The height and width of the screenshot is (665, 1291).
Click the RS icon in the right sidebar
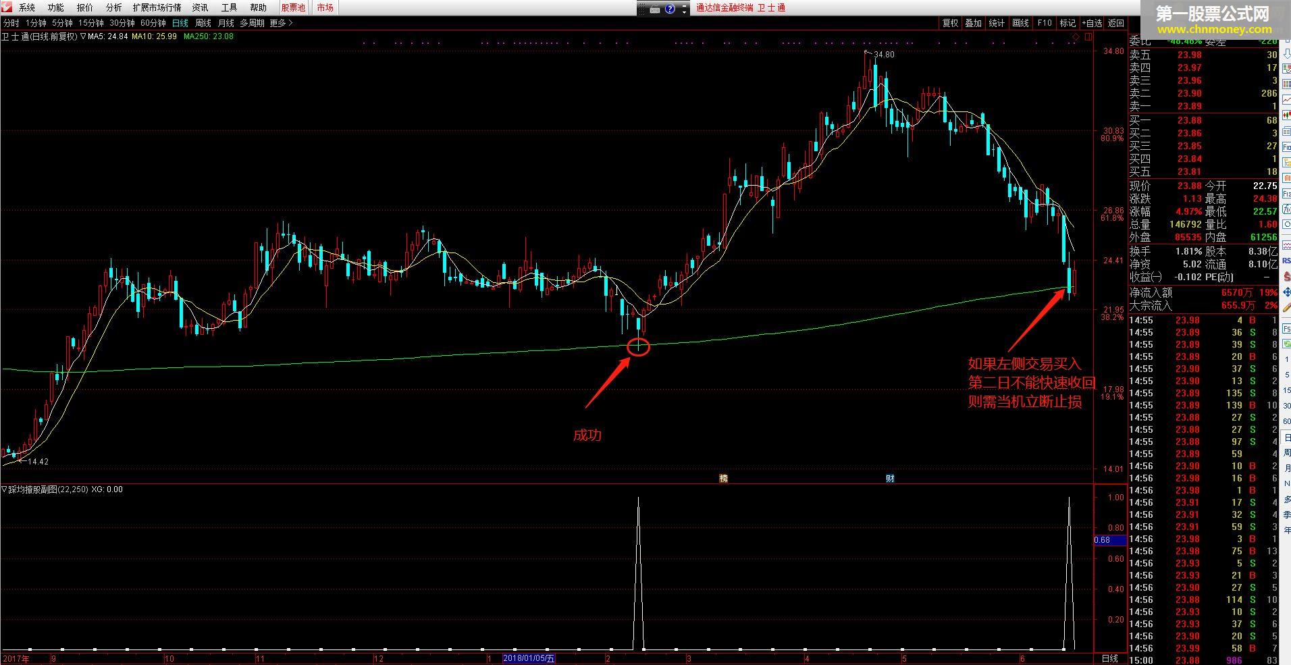pos(1286,261)
